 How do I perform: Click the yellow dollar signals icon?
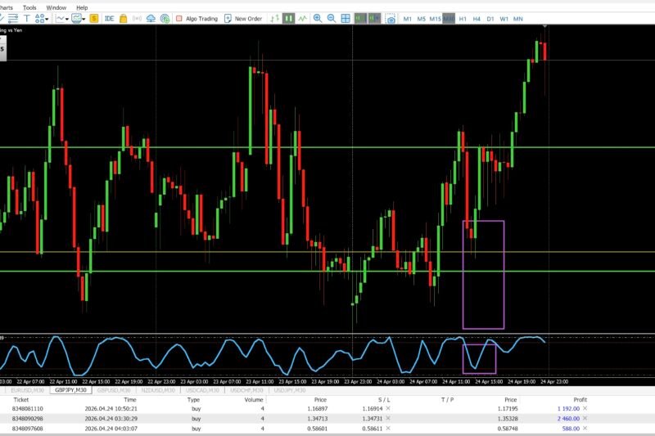pyautogui.click(x=94, y=18)
